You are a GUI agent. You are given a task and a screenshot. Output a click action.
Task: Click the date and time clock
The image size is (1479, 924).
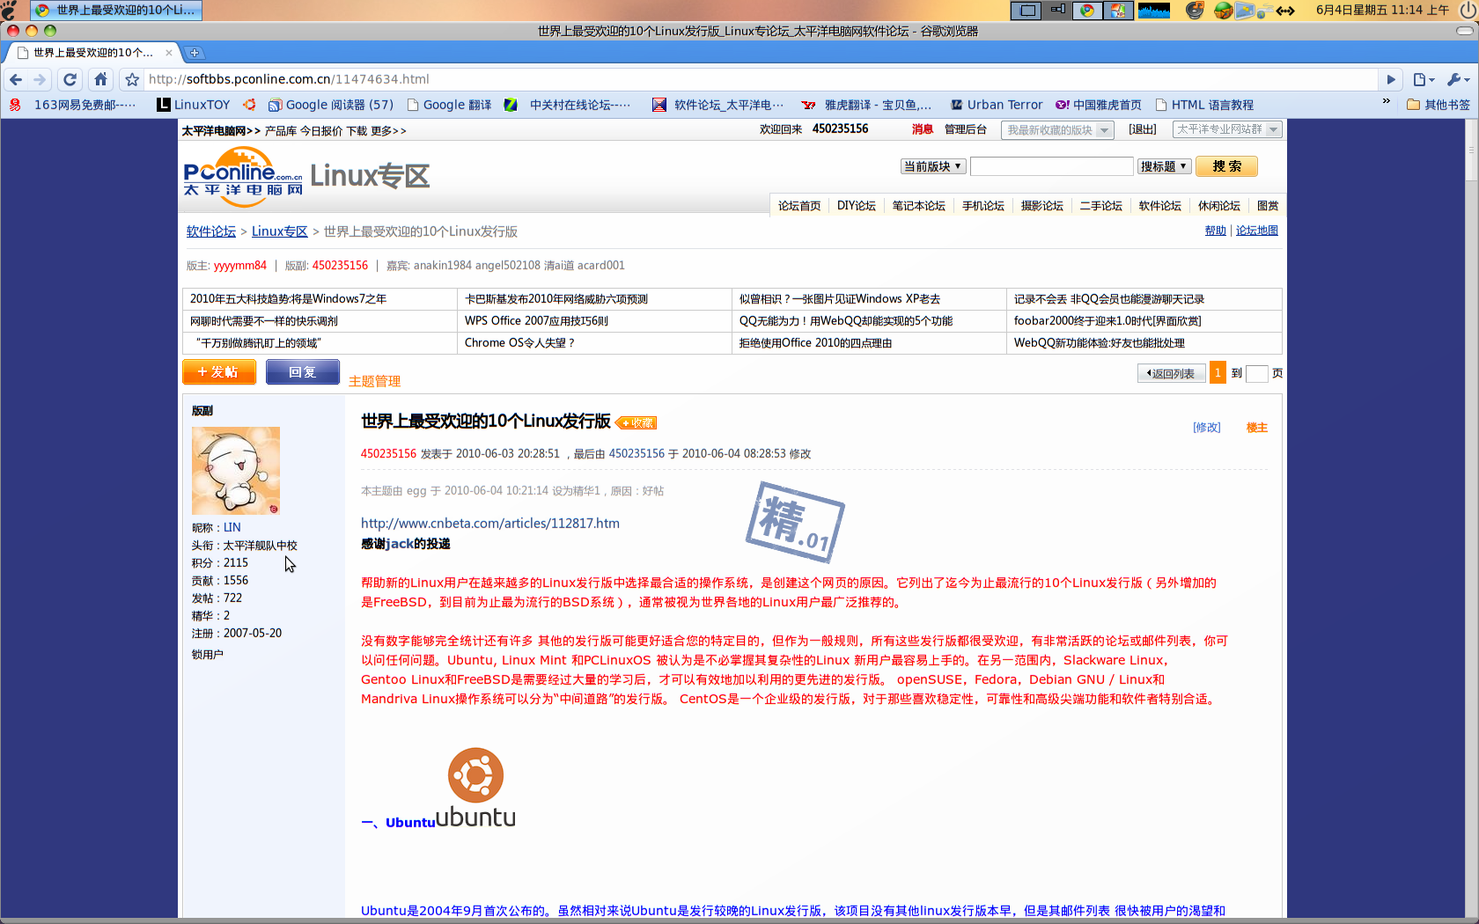[1382, 11]
